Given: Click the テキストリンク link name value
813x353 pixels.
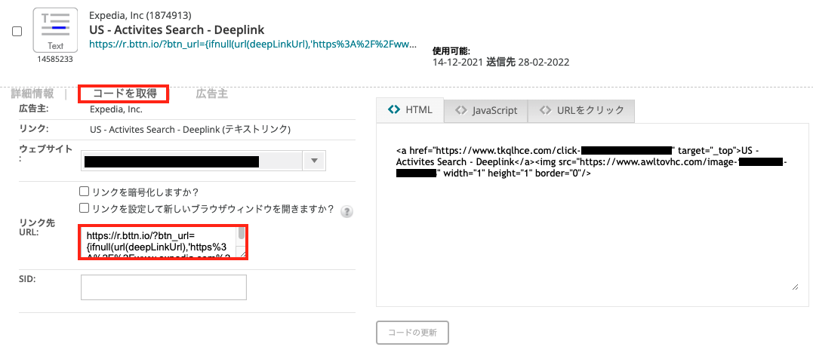Looking at the screenshot, I should (x=190, y=129).
